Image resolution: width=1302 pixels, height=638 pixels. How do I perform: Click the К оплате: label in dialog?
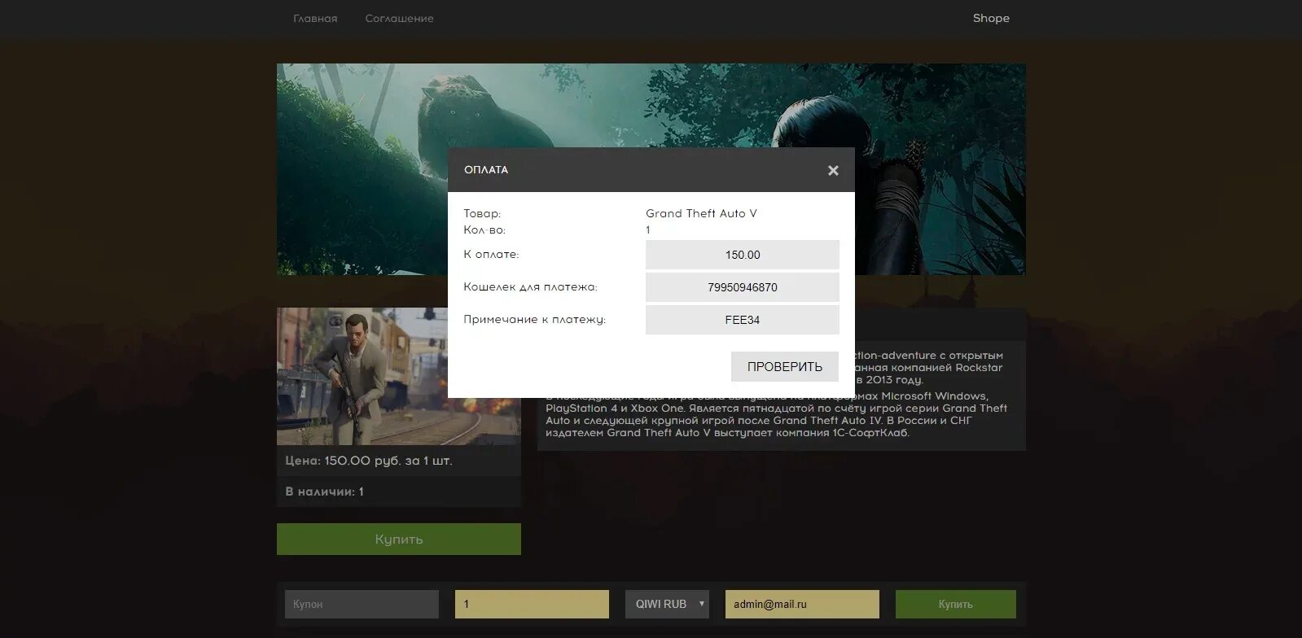pos(491,255)
